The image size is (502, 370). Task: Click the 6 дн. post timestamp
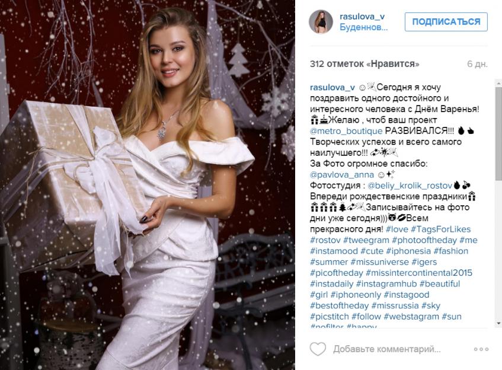tap(477, 64)
